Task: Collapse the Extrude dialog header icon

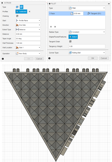Action: point(2,3)
